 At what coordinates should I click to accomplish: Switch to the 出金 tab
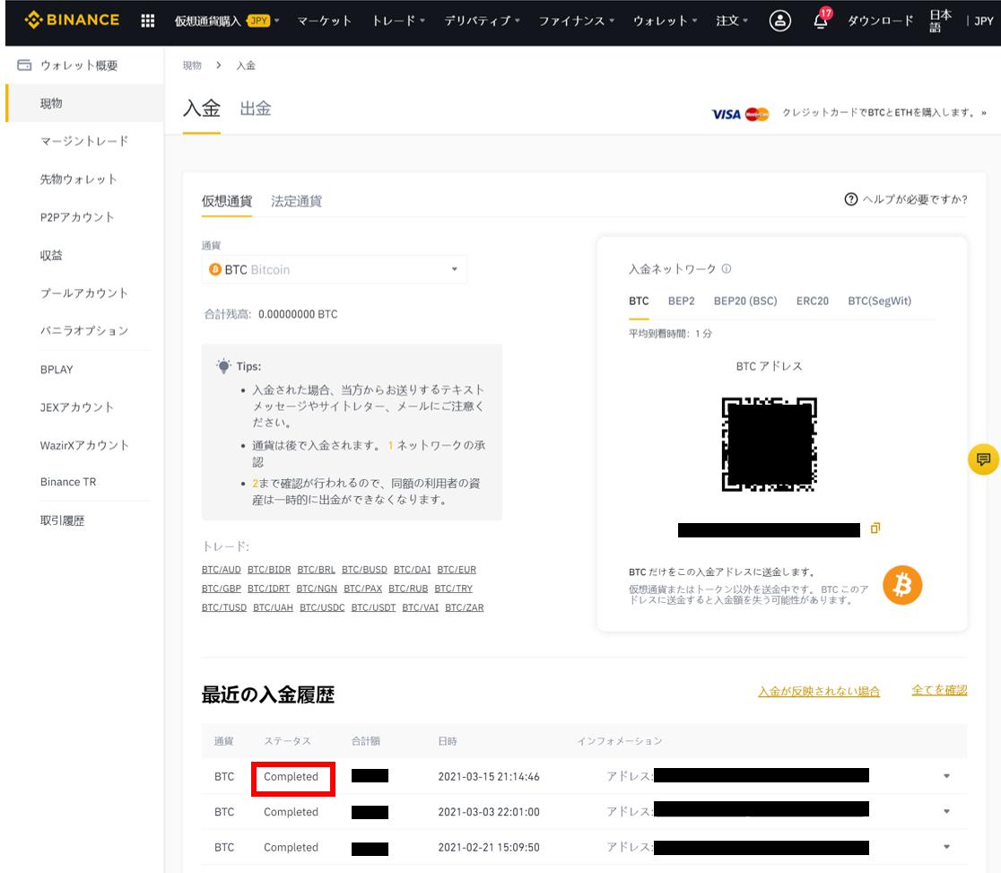pyautogui.click(x=256, y=109)
